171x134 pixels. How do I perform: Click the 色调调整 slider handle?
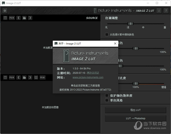click(130, 24)
